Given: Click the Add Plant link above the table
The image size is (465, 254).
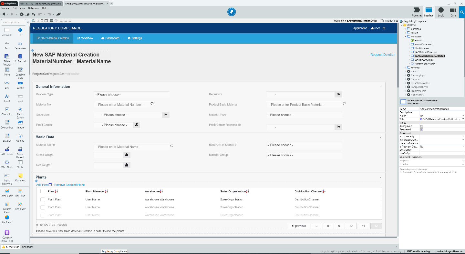Looking at the screenshot, I should [42, 185].
